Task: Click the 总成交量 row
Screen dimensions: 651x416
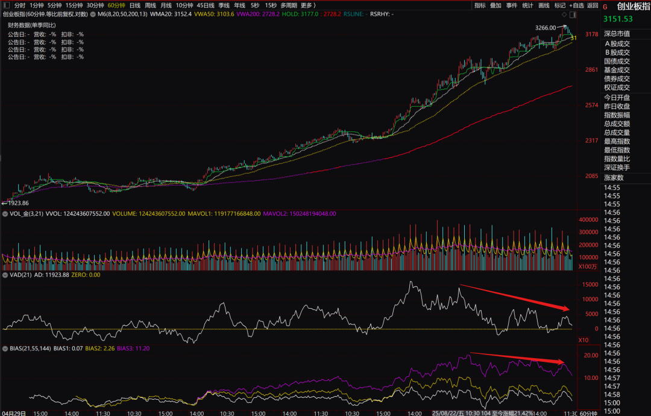Action: coord(617,133)
